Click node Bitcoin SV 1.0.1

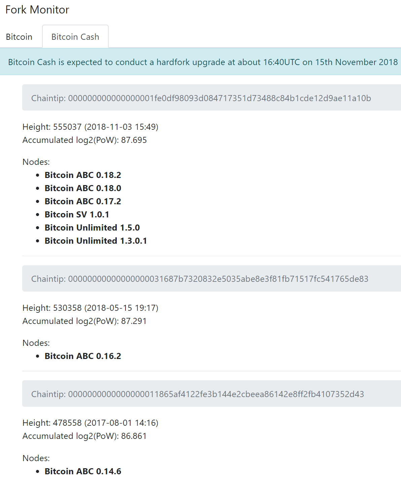point(77,214)
